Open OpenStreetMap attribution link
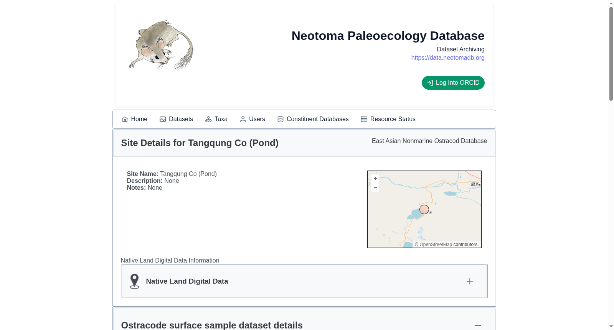The width and height of the screenshot is (614, 330). pyautogui.click(x=436, y=245)
